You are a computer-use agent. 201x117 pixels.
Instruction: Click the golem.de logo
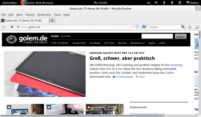pyautogui.click(x=27, y=39)
